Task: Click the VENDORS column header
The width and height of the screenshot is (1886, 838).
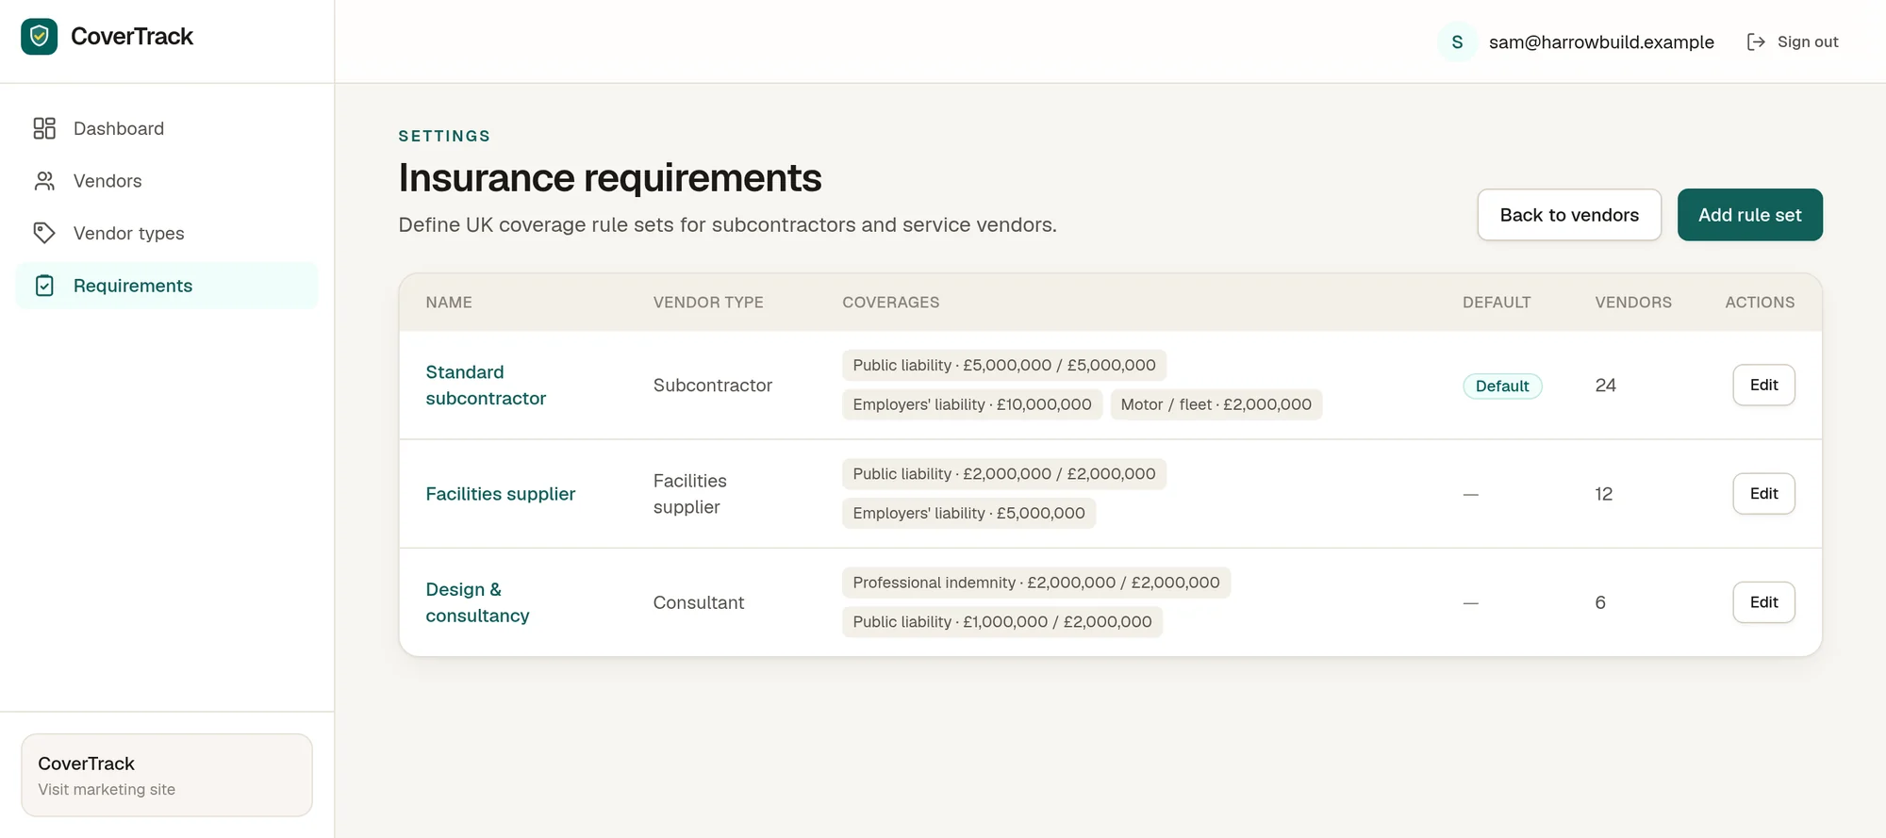Action: coord(1633,303)
